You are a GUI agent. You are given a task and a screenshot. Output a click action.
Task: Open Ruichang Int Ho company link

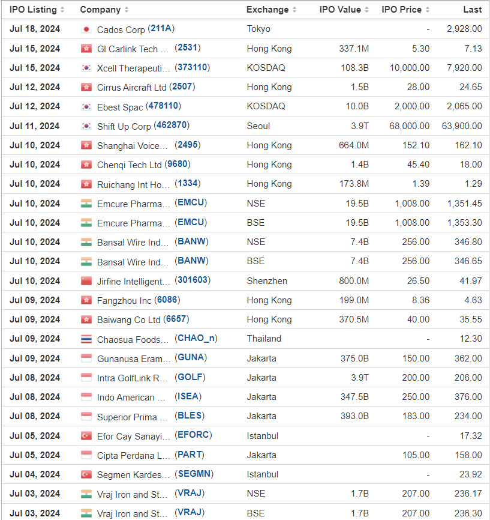133,185
